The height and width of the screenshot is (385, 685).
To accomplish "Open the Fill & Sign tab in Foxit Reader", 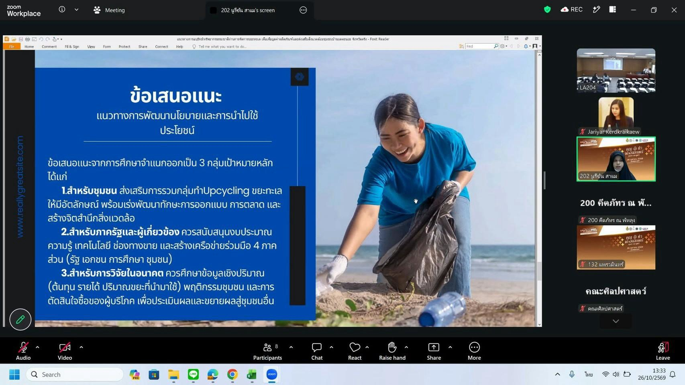I will click(72, 47).
